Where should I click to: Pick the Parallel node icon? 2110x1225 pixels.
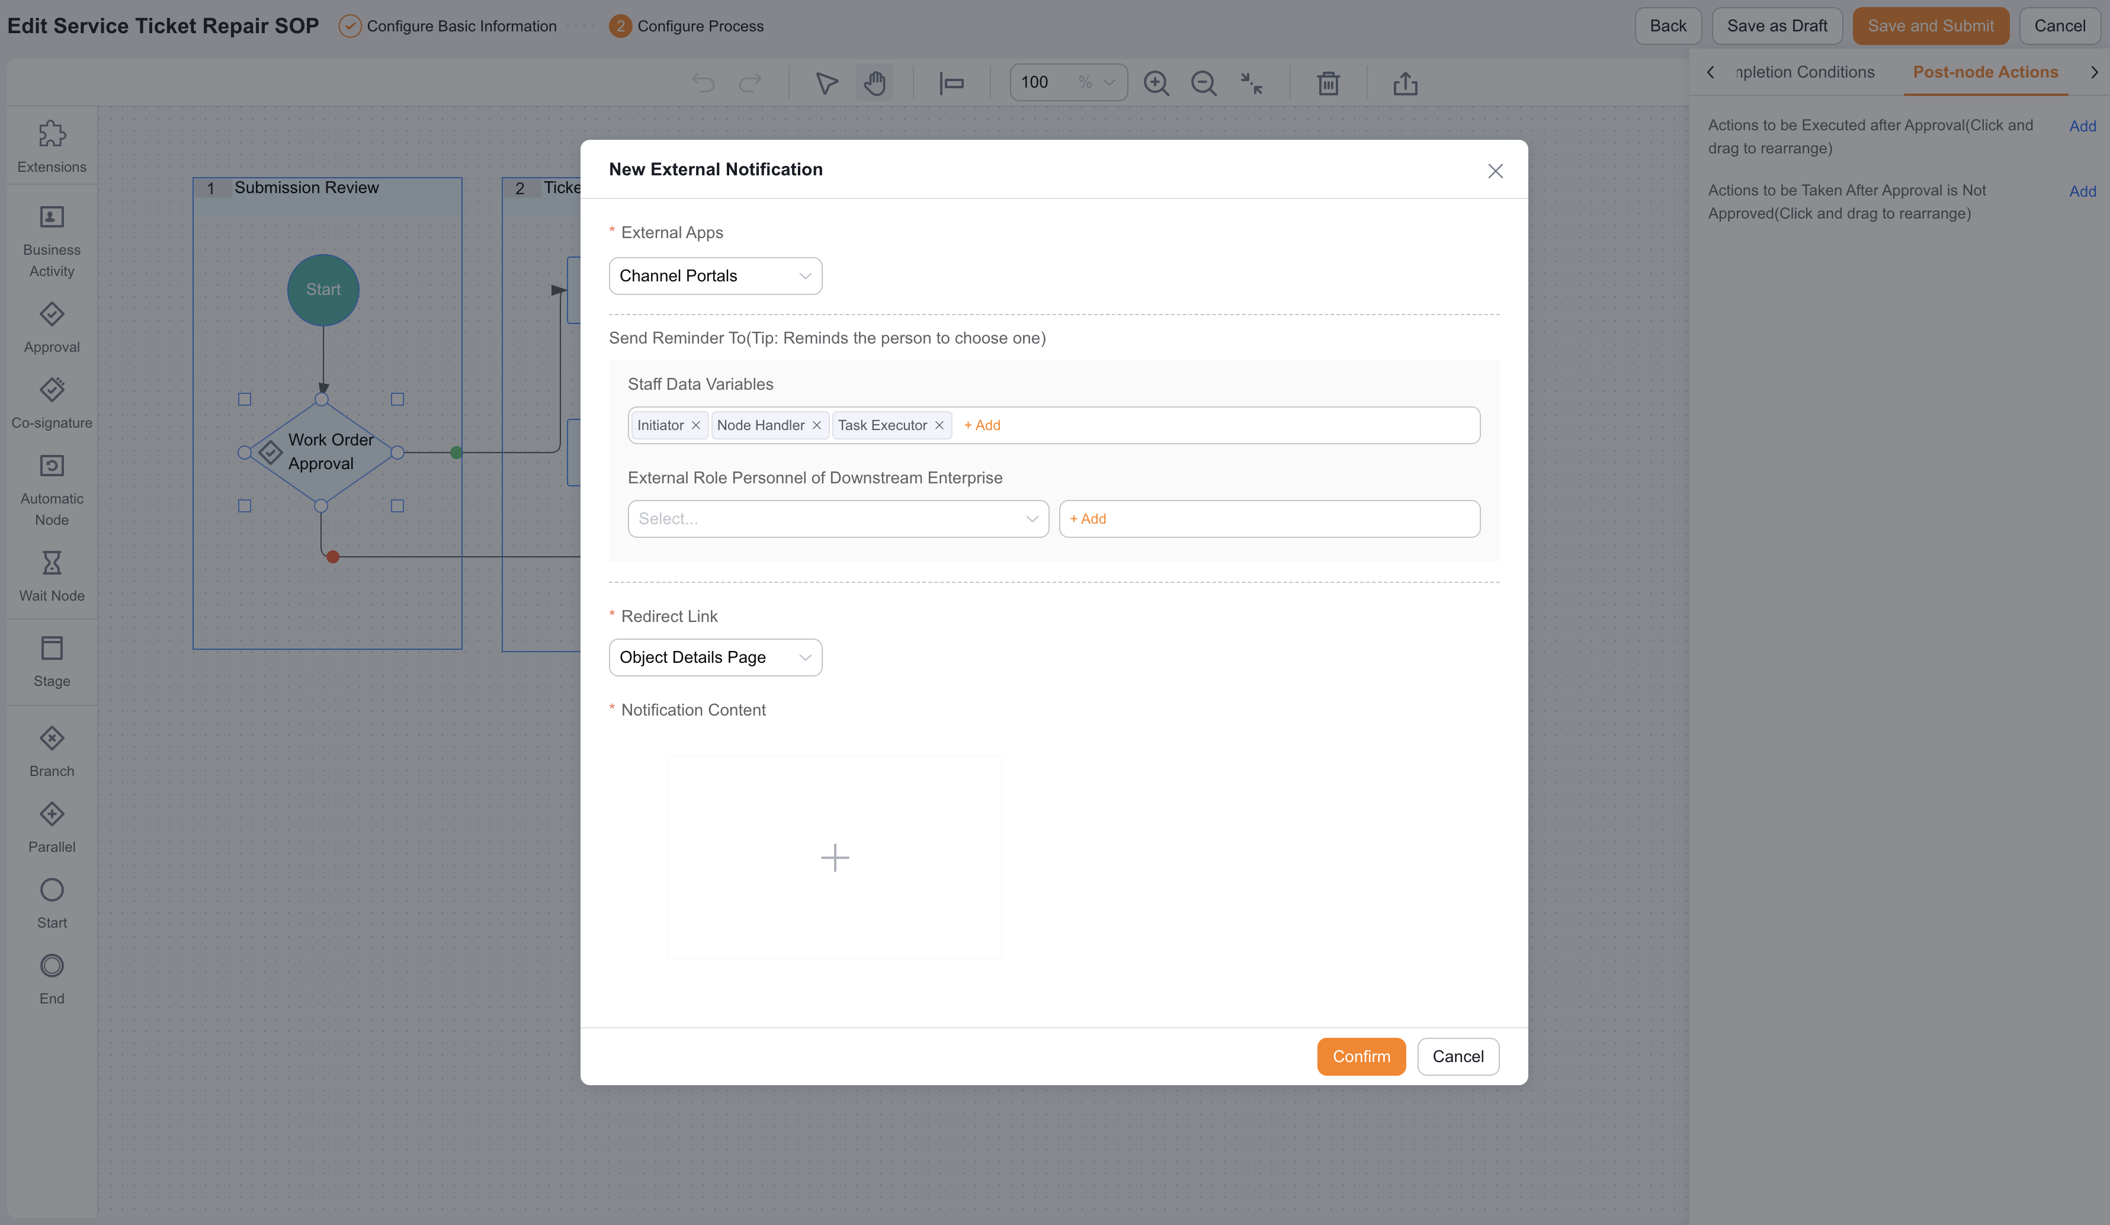click(52, 814)
